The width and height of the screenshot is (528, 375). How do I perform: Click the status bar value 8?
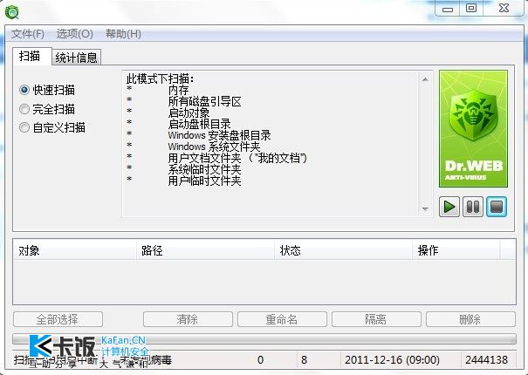tap(304, 360)
